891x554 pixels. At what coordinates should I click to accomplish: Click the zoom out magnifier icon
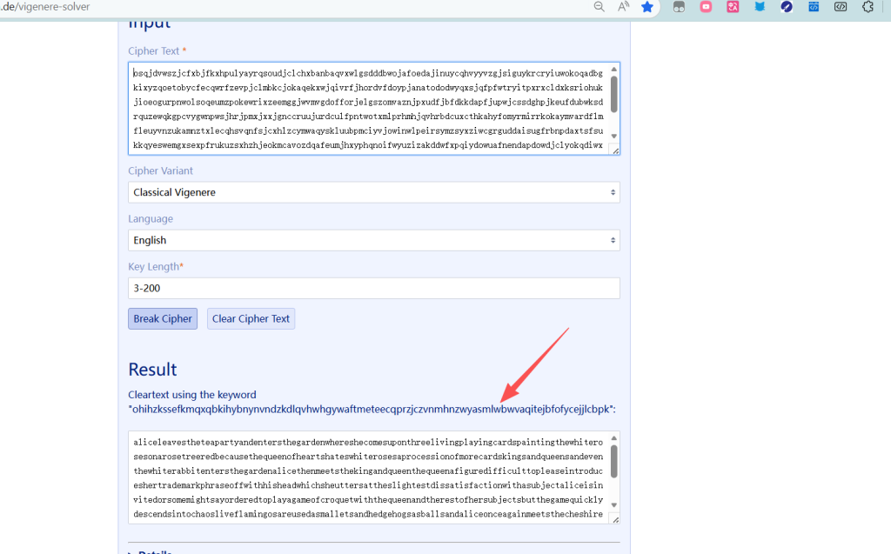[x=600, y=7]
